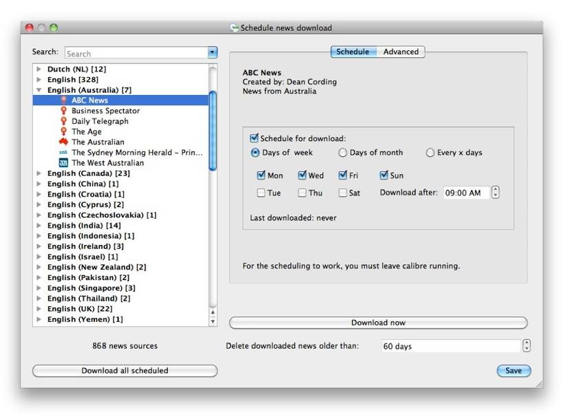The height and width of the screenshot is (419, 568).
Task: Click the Download all scheduled button
Action: (x=125, y=370)
